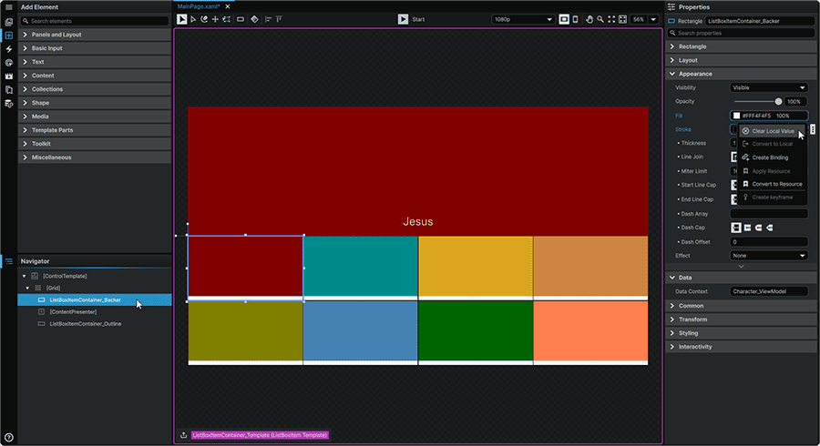
Task: Close the MainPage.xaml tab
Action: coord(228,6)
